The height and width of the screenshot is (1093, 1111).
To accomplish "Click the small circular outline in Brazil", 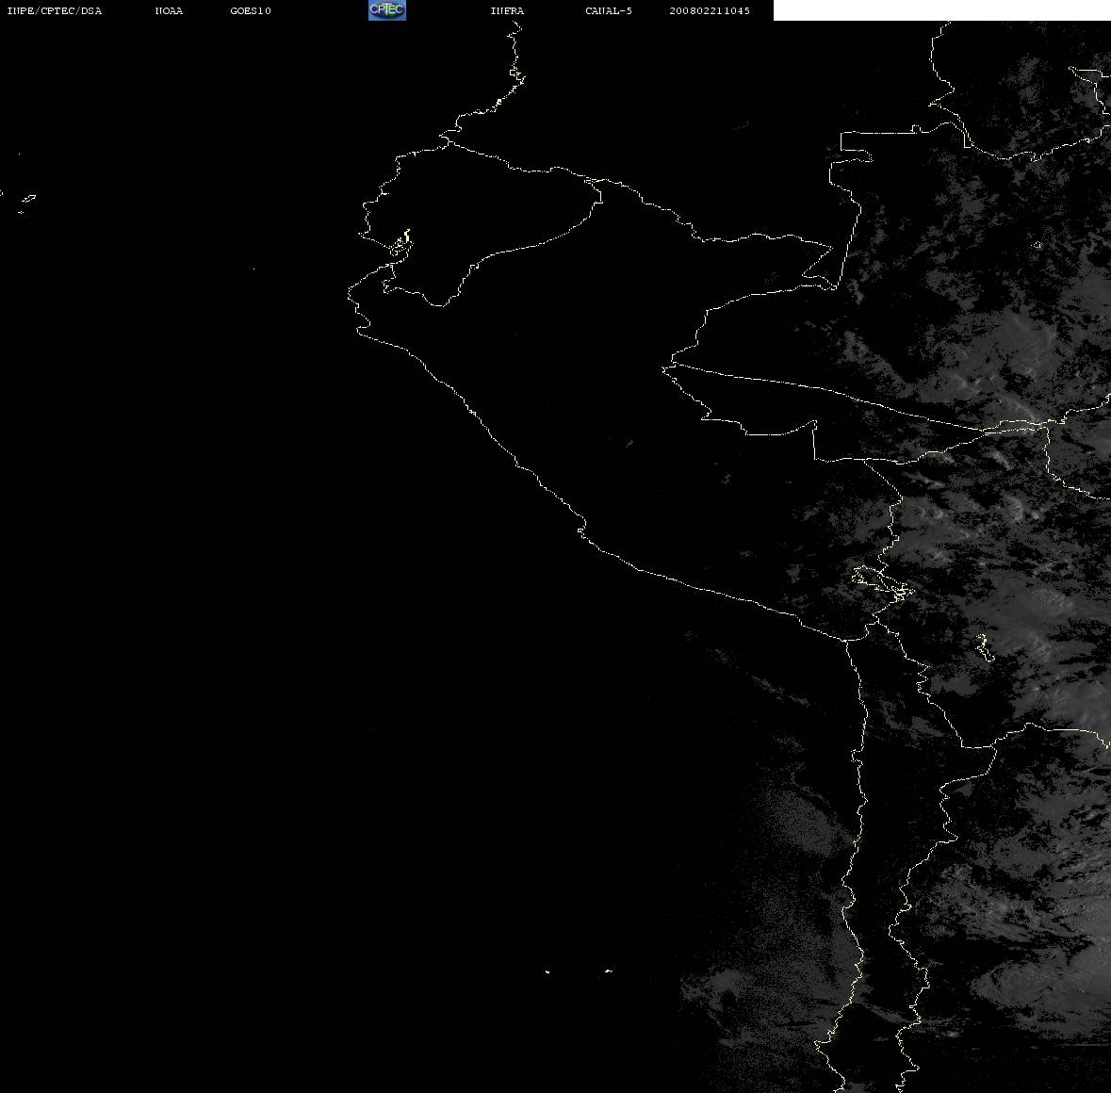I will click(1037, 245).
